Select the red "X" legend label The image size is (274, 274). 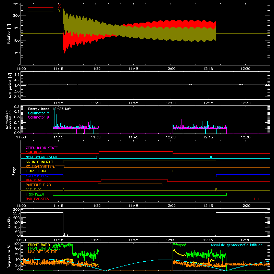point(59,6)
